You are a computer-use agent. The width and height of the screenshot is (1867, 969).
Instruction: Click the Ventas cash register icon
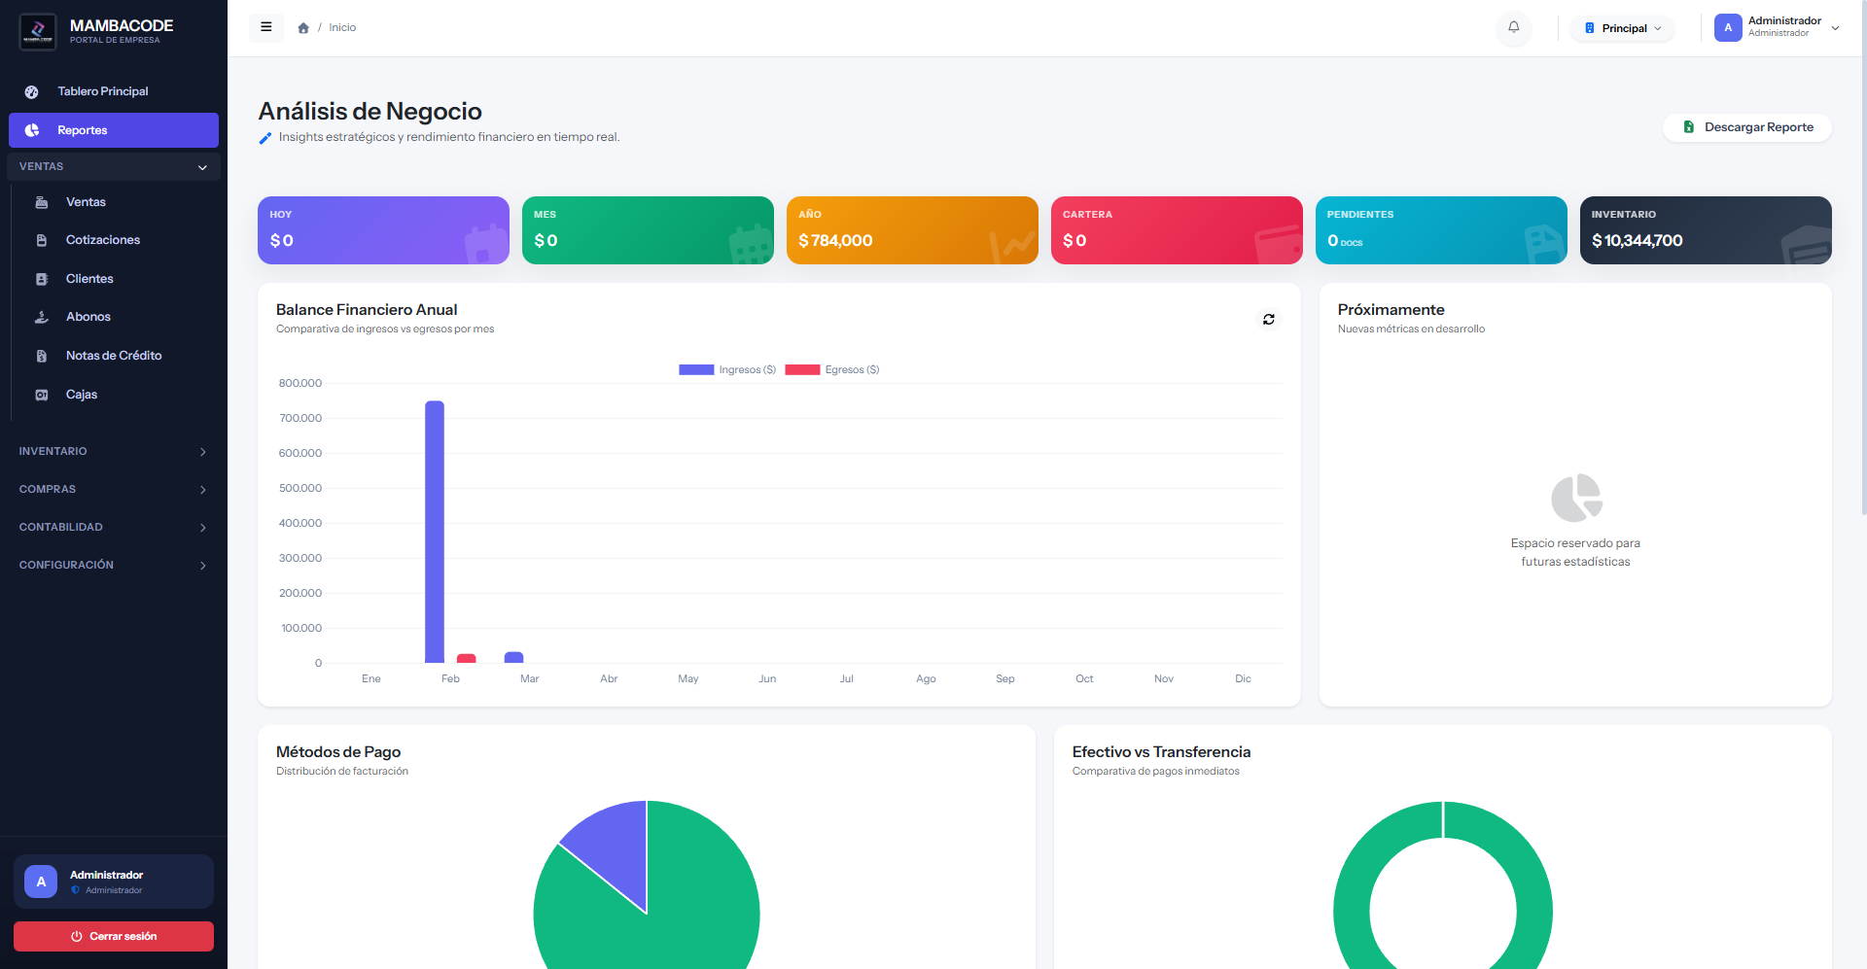pos(42,202)
